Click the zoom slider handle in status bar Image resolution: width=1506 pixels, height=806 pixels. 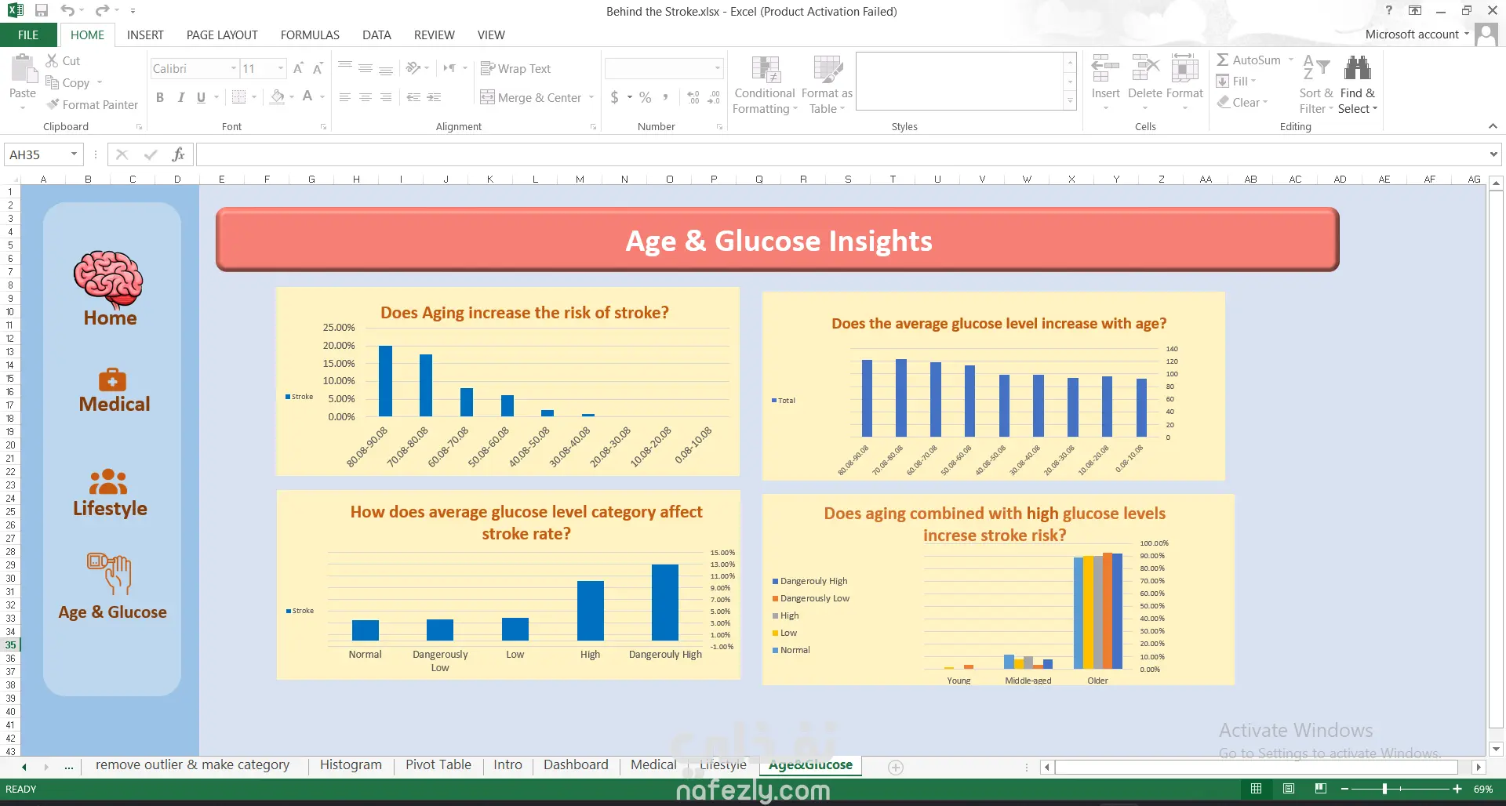(1384, 789)
